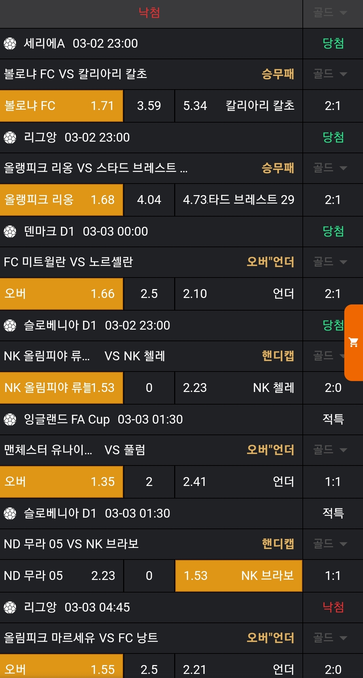The image size is (363, 678).
Task: Select the 낙첨 header tab
Action: click(x=149, y=13)
